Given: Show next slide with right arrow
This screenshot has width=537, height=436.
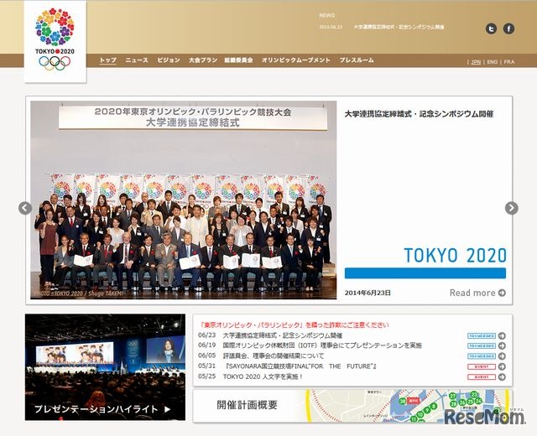Looking at the screenshot, I should (x=511, y=208).
